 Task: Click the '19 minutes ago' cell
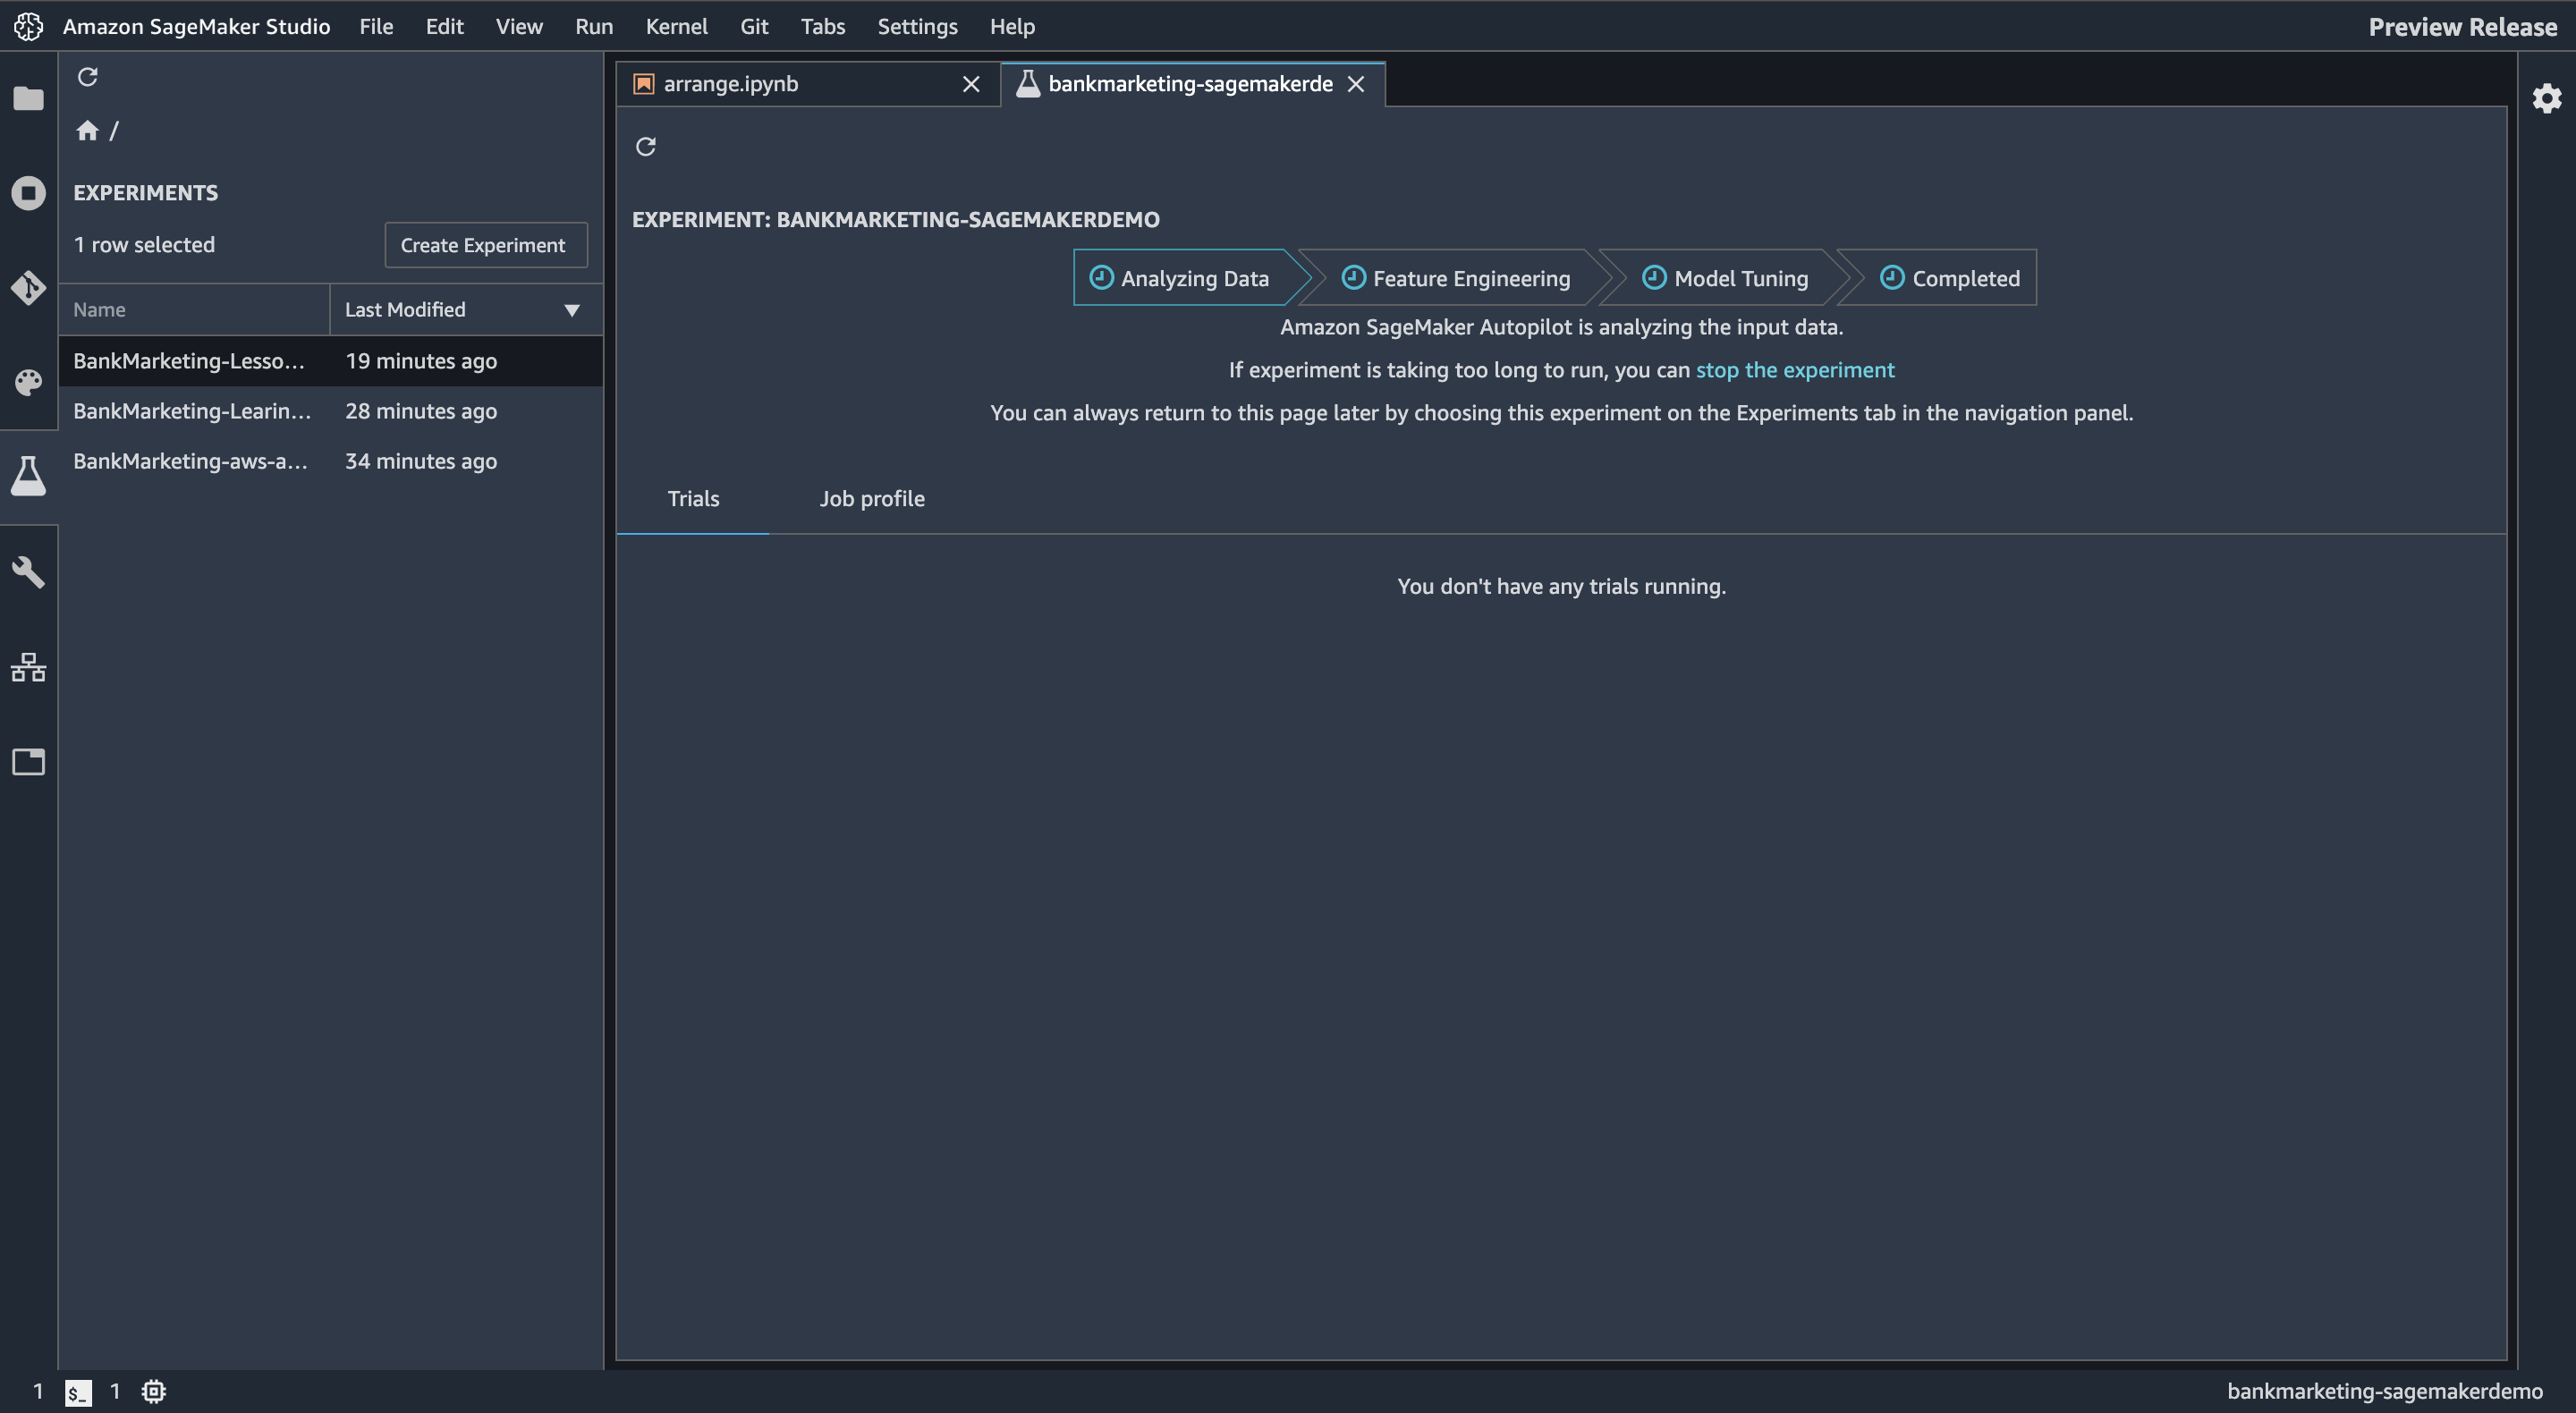[x=421, y=361]
